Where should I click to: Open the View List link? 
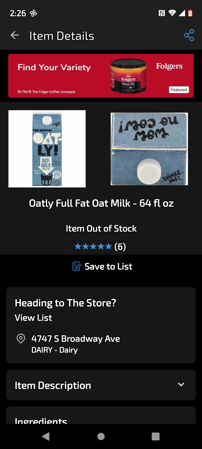33,318
